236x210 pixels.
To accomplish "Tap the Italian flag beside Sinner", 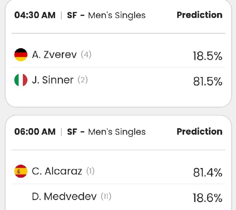I will [x=21, y=80].
